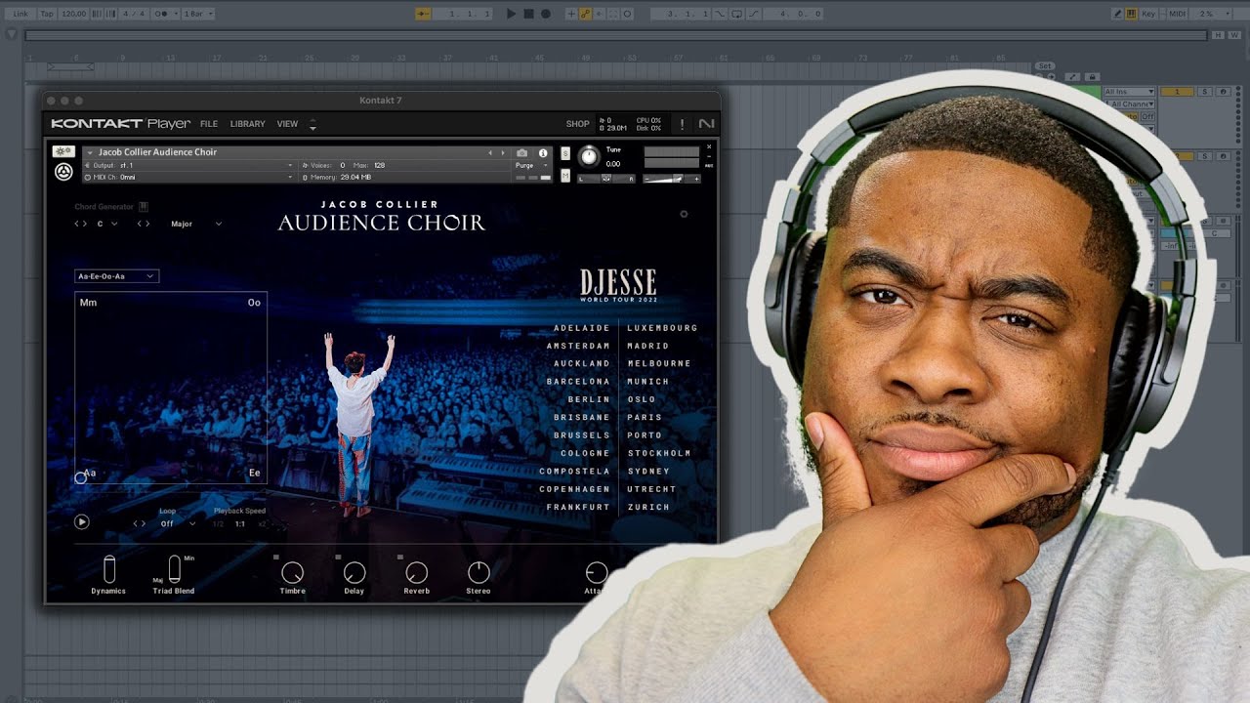The height and width of the screenshot is (703, 1250).
Task: Toggle the Reverb enable square
Action: tap(400, 558)
